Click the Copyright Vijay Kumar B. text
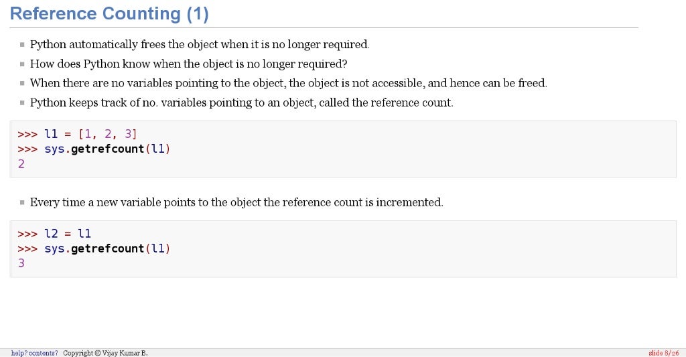The width and height of the screenshot is (686, 357). pyautogui.click(x=105, y=353)
